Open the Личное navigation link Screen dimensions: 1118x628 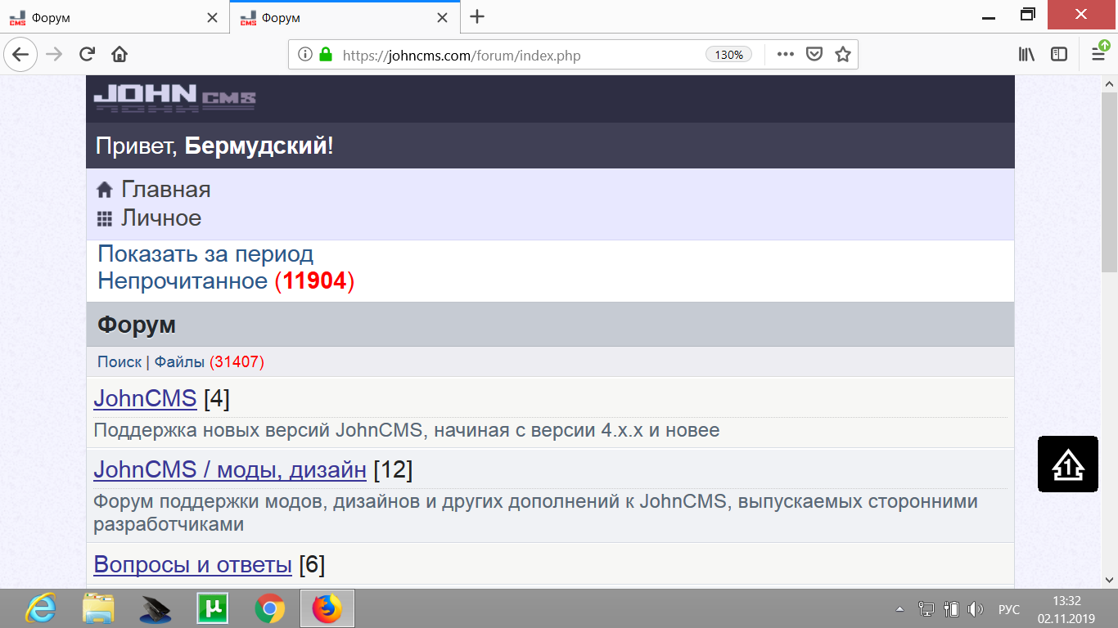pyautogui.click(x=160, y=218)
